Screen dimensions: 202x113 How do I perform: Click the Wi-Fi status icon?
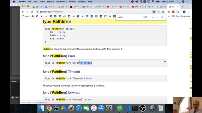coord(153,2)
